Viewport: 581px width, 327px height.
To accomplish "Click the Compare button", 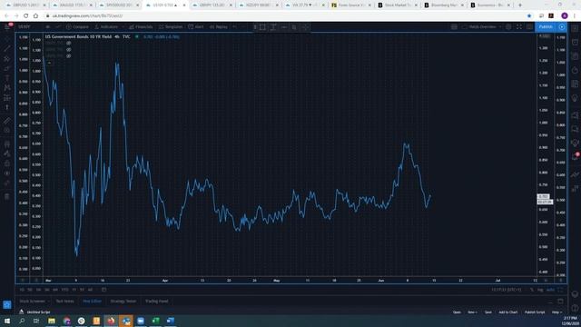I will pyautogui.click(x=77, y=26).
